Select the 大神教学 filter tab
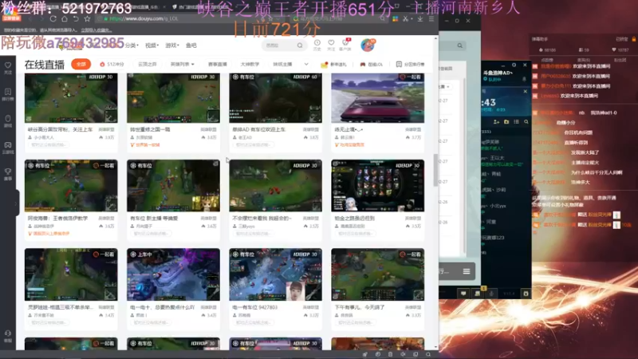The width and height of the screenshot is (638, 359). pos(250,65)
